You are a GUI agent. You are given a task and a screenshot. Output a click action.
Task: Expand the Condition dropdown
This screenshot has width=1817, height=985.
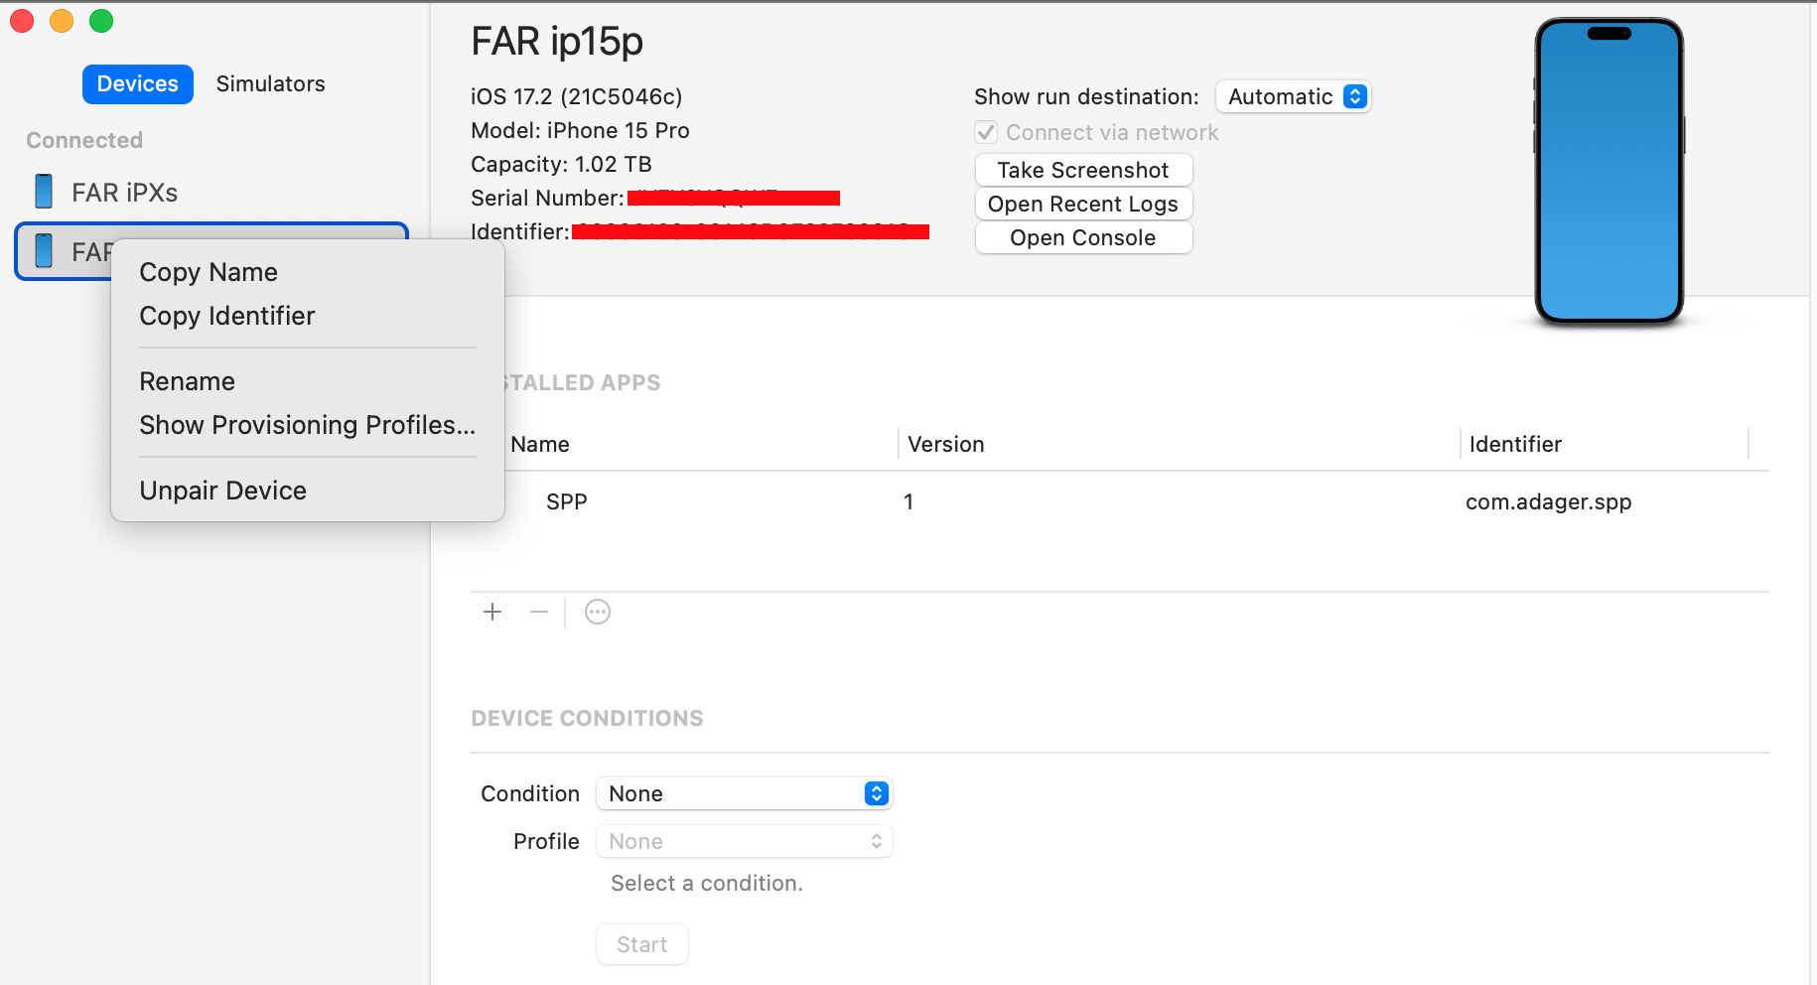pyautogui.click(x=744, y=793)
